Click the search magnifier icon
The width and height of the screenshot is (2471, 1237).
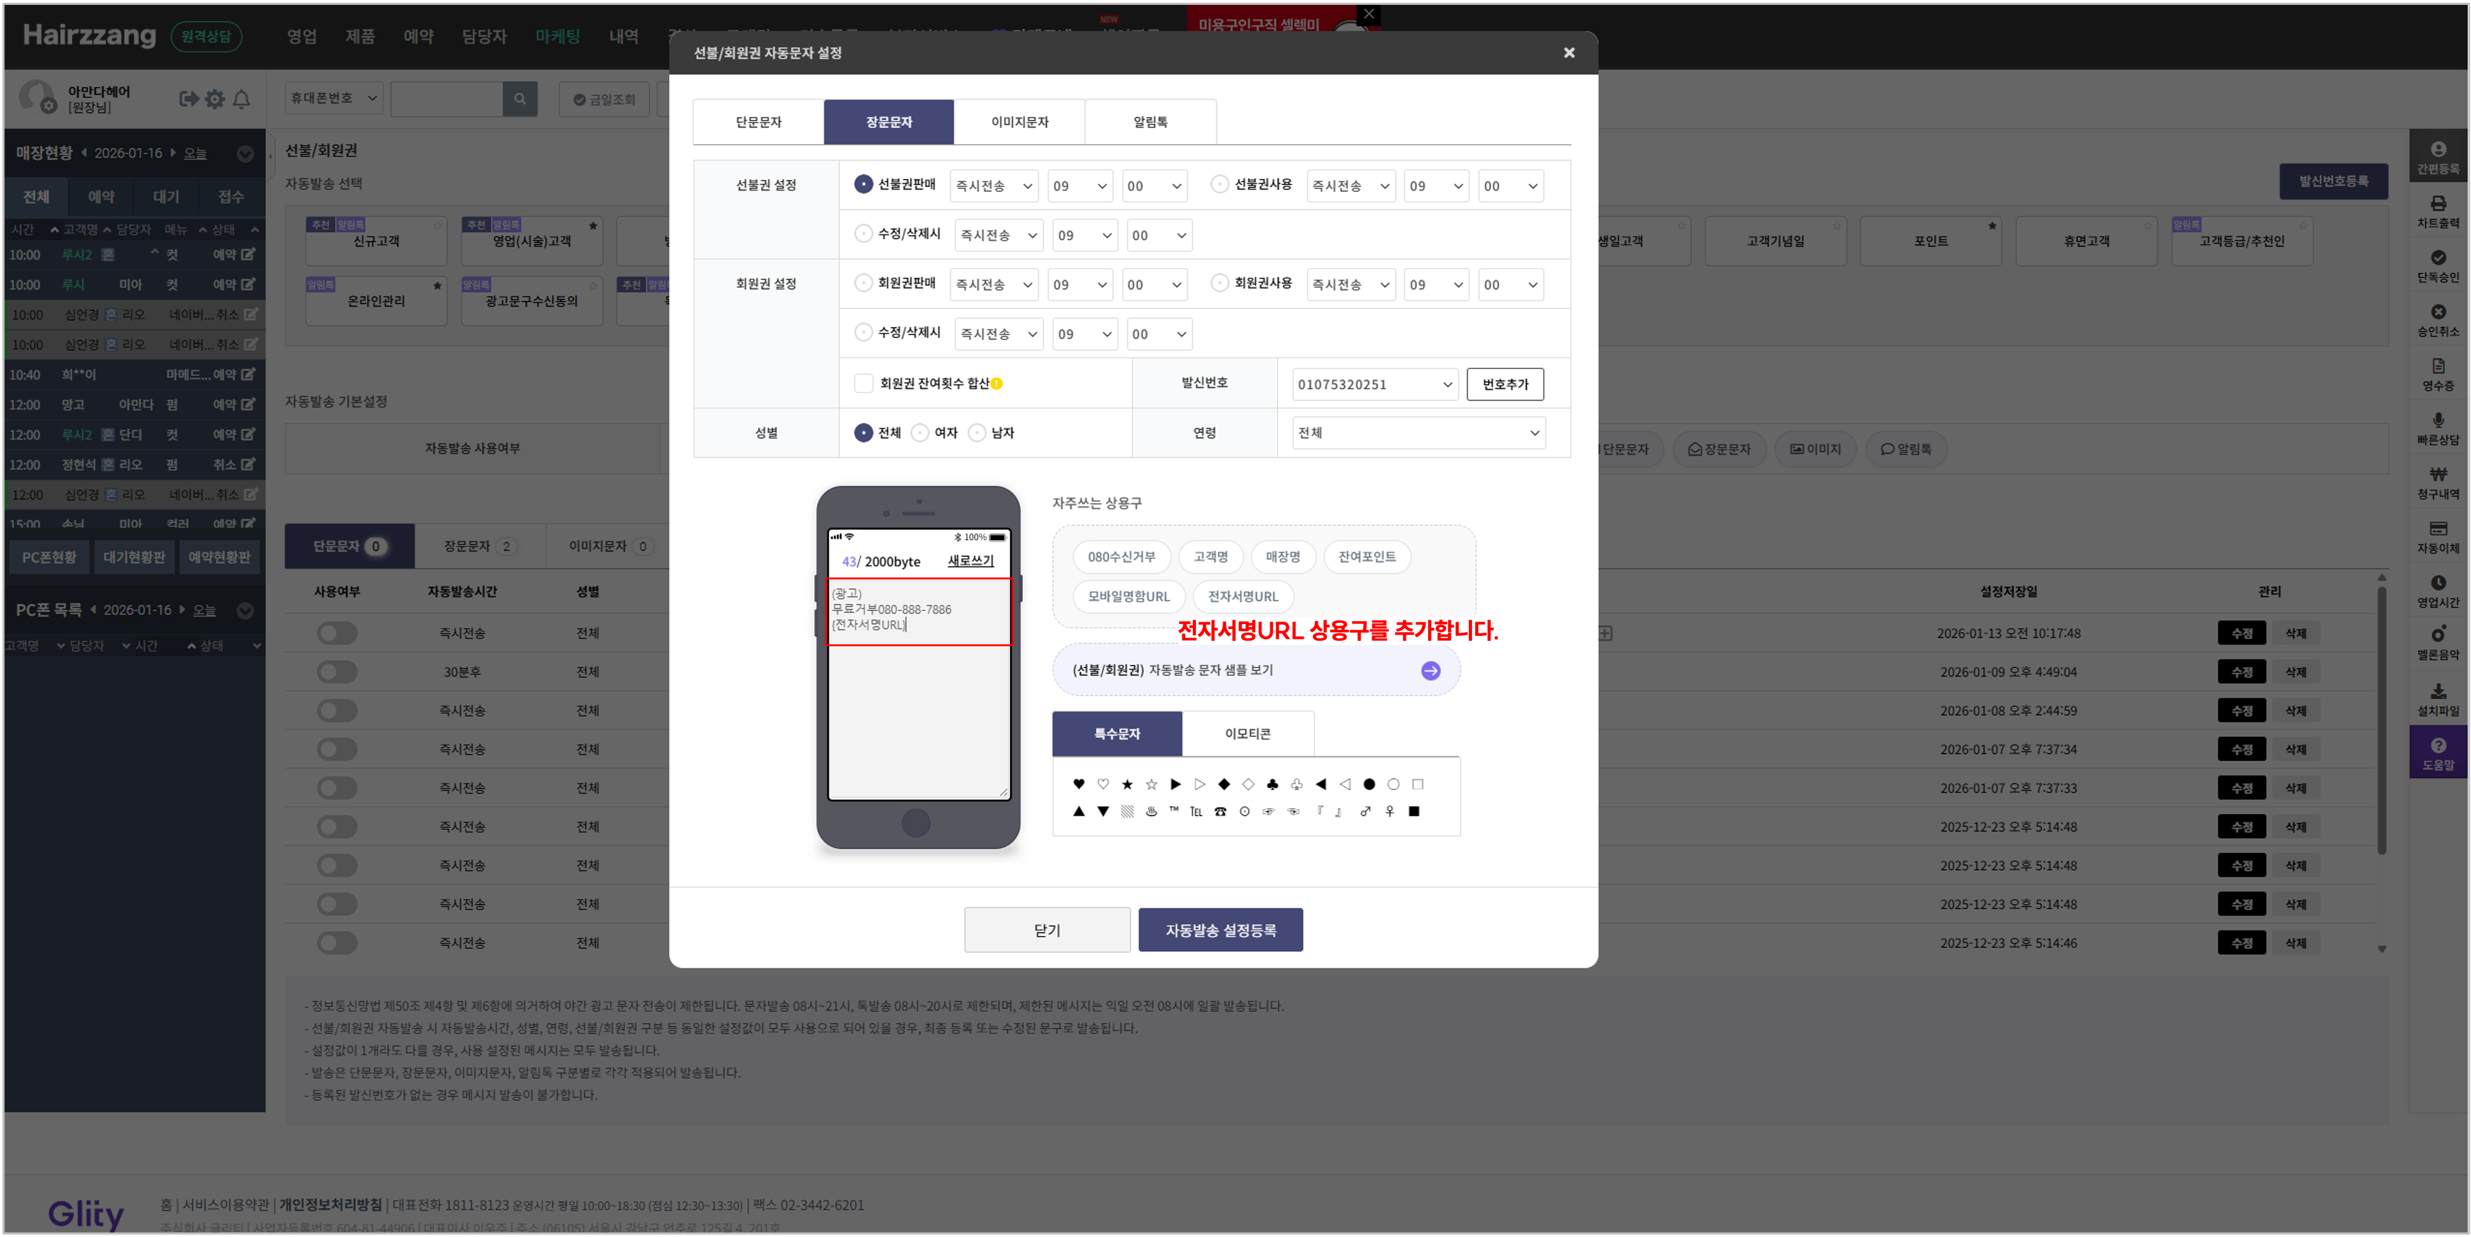click(520, 99)
